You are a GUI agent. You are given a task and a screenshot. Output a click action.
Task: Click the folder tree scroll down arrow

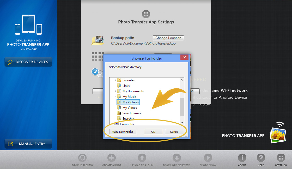[182, 123]
